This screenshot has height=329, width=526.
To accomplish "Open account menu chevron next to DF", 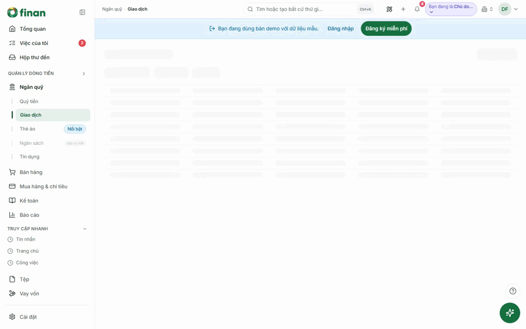I will click(516, 9).
